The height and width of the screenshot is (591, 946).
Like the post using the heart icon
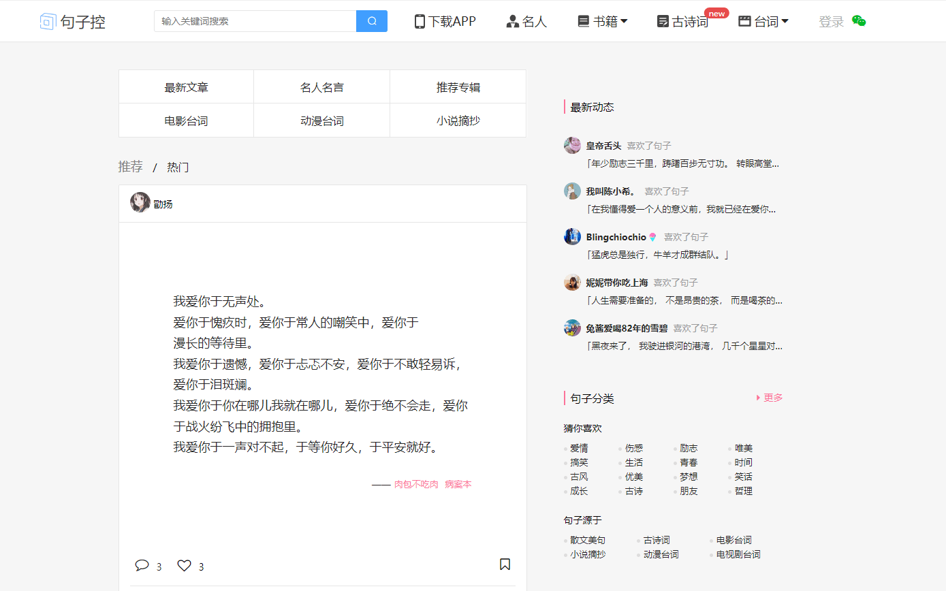pos(183,565)
